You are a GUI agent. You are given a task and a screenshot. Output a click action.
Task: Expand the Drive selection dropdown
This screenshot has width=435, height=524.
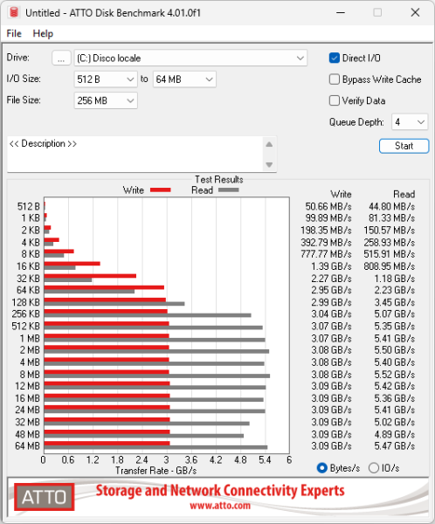190,59
